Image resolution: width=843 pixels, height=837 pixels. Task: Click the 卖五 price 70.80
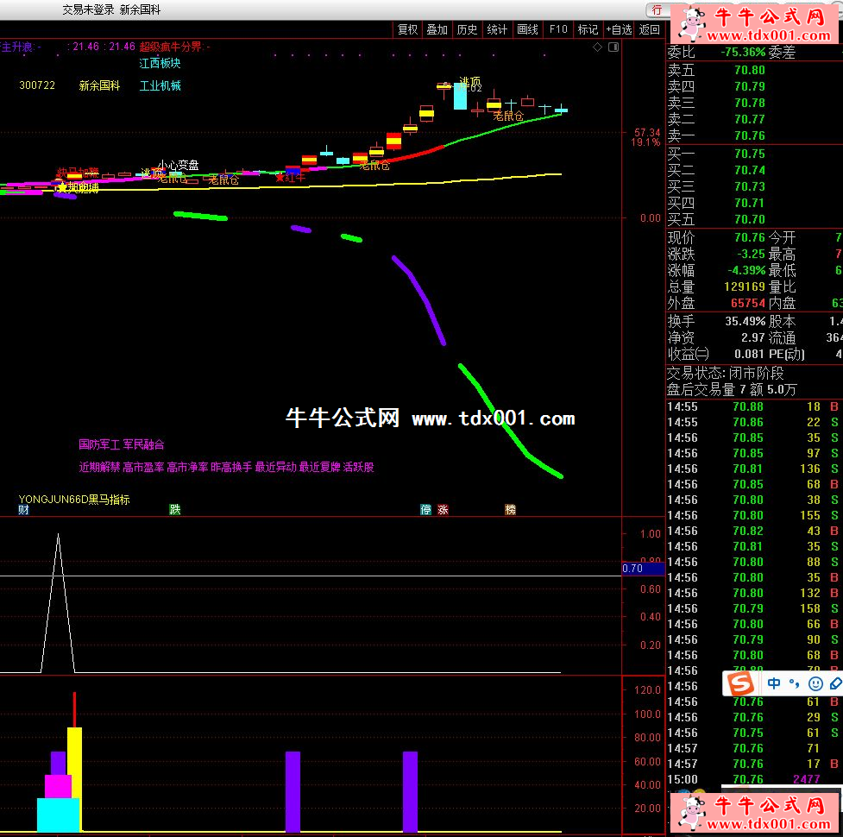click(750, 71)
